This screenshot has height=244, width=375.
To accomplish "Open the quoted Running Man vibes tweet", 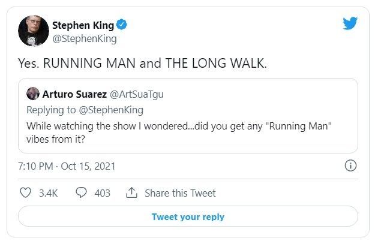I will [180, 132].
